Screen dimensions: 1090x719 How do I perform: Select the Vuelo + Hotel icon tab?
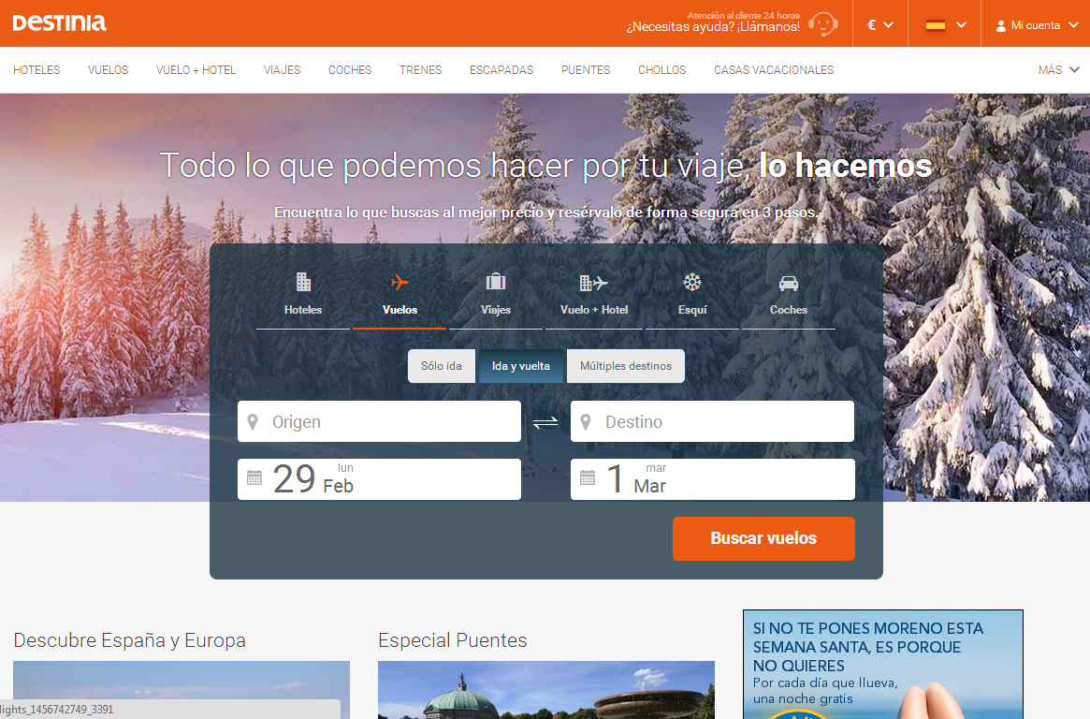594,294
